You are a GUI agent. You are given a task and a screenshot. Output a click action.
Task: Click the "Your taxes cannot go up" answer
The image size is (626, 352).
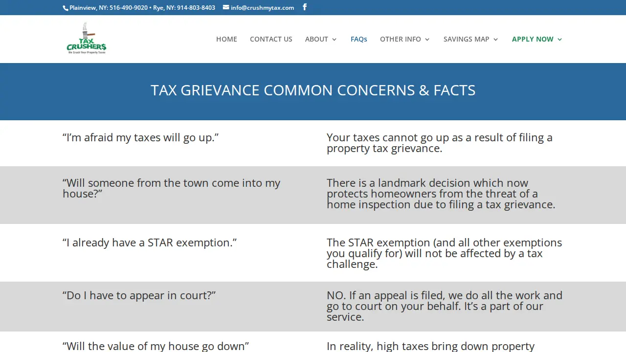point(440,143)
